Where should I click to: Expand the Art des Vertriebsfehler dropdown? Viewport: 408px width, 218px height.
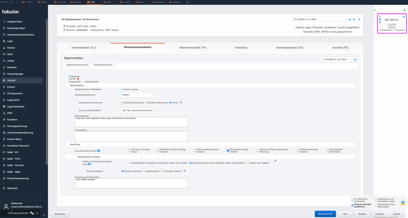pyautogui.click(x=138, y=110)
